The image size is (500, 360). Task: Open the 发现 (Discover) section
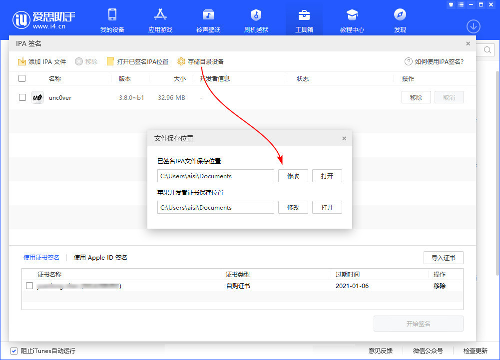(x=400, y=19)
